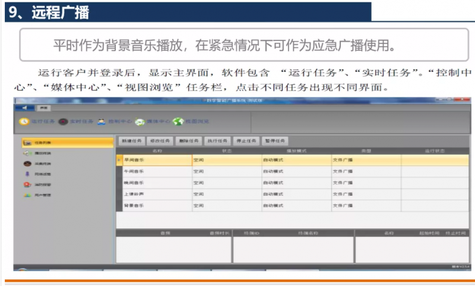Click the 运行任务 clock icon
This screenshot has width=475, height=286.
coord(24,122)
